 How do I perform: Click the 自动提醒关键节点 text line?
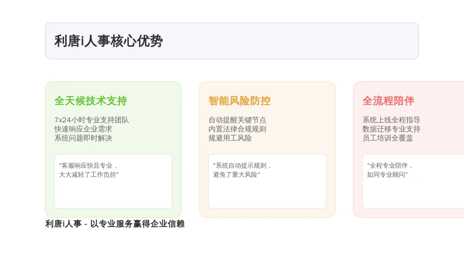click(237, 120)
